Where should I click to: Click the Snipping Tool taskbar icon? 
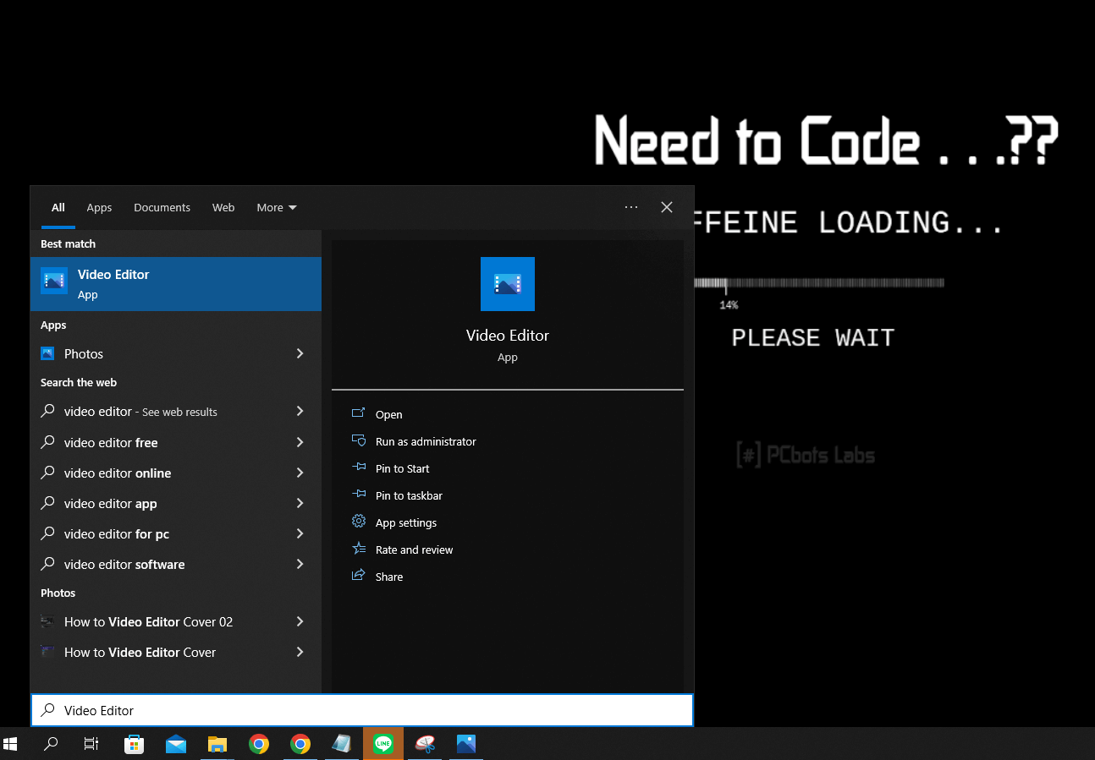tap(425, 744)
